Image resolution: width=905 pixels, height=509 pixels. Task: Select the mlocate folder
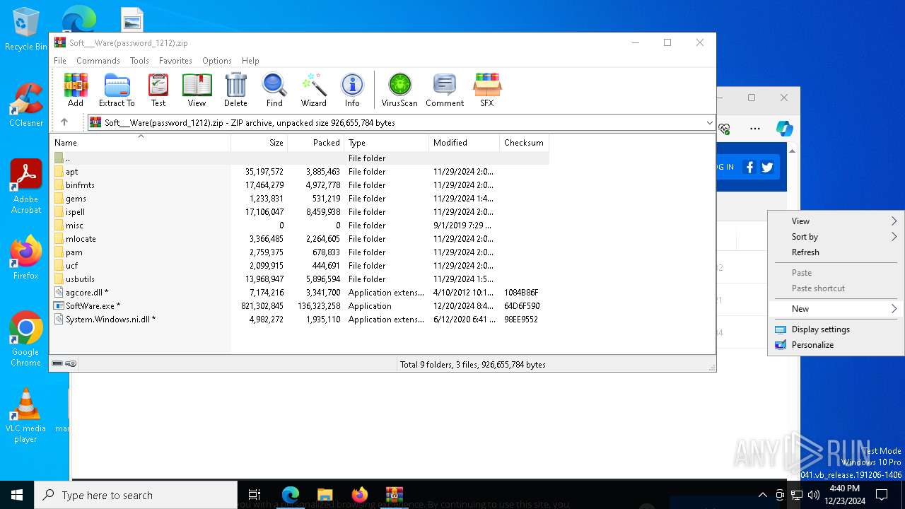pos(300,239)
